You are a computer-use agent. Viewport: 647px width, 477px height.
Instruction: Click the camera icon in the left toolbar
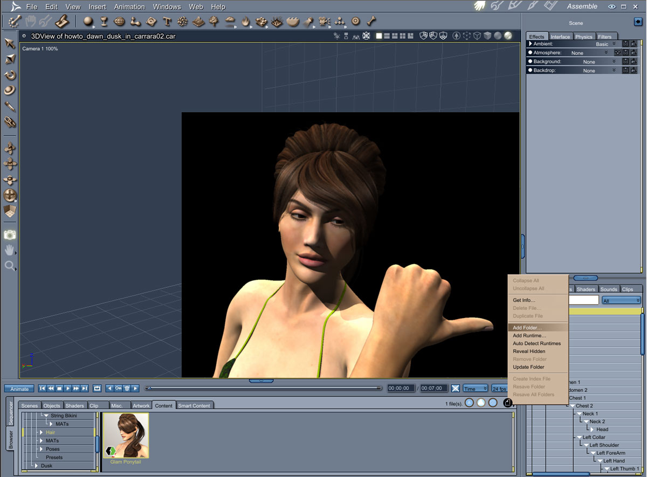coord(10,234)
